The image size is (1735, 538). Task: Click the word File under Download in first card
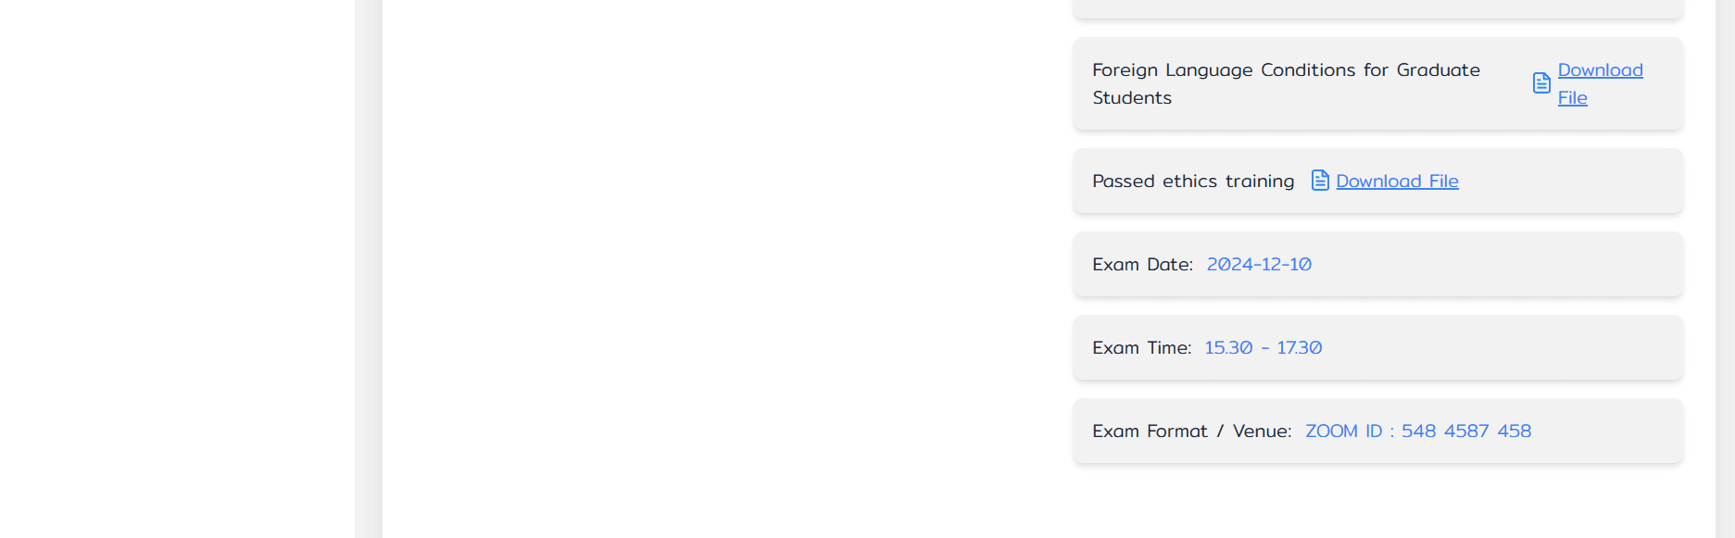[1572, 98]
